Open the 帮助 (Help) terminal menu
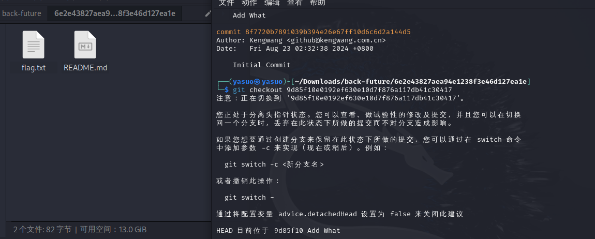This screenshot has height=239, width=595. 318,3
